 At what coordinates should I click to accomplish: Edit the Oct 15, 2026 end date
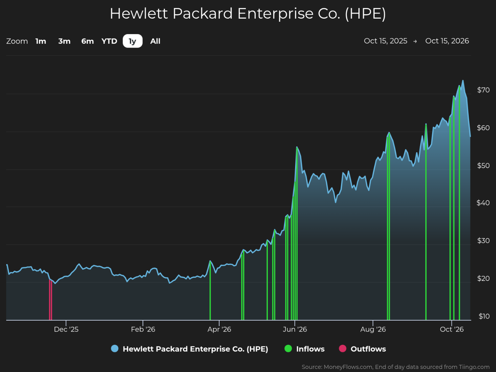(x=447, y=41)
